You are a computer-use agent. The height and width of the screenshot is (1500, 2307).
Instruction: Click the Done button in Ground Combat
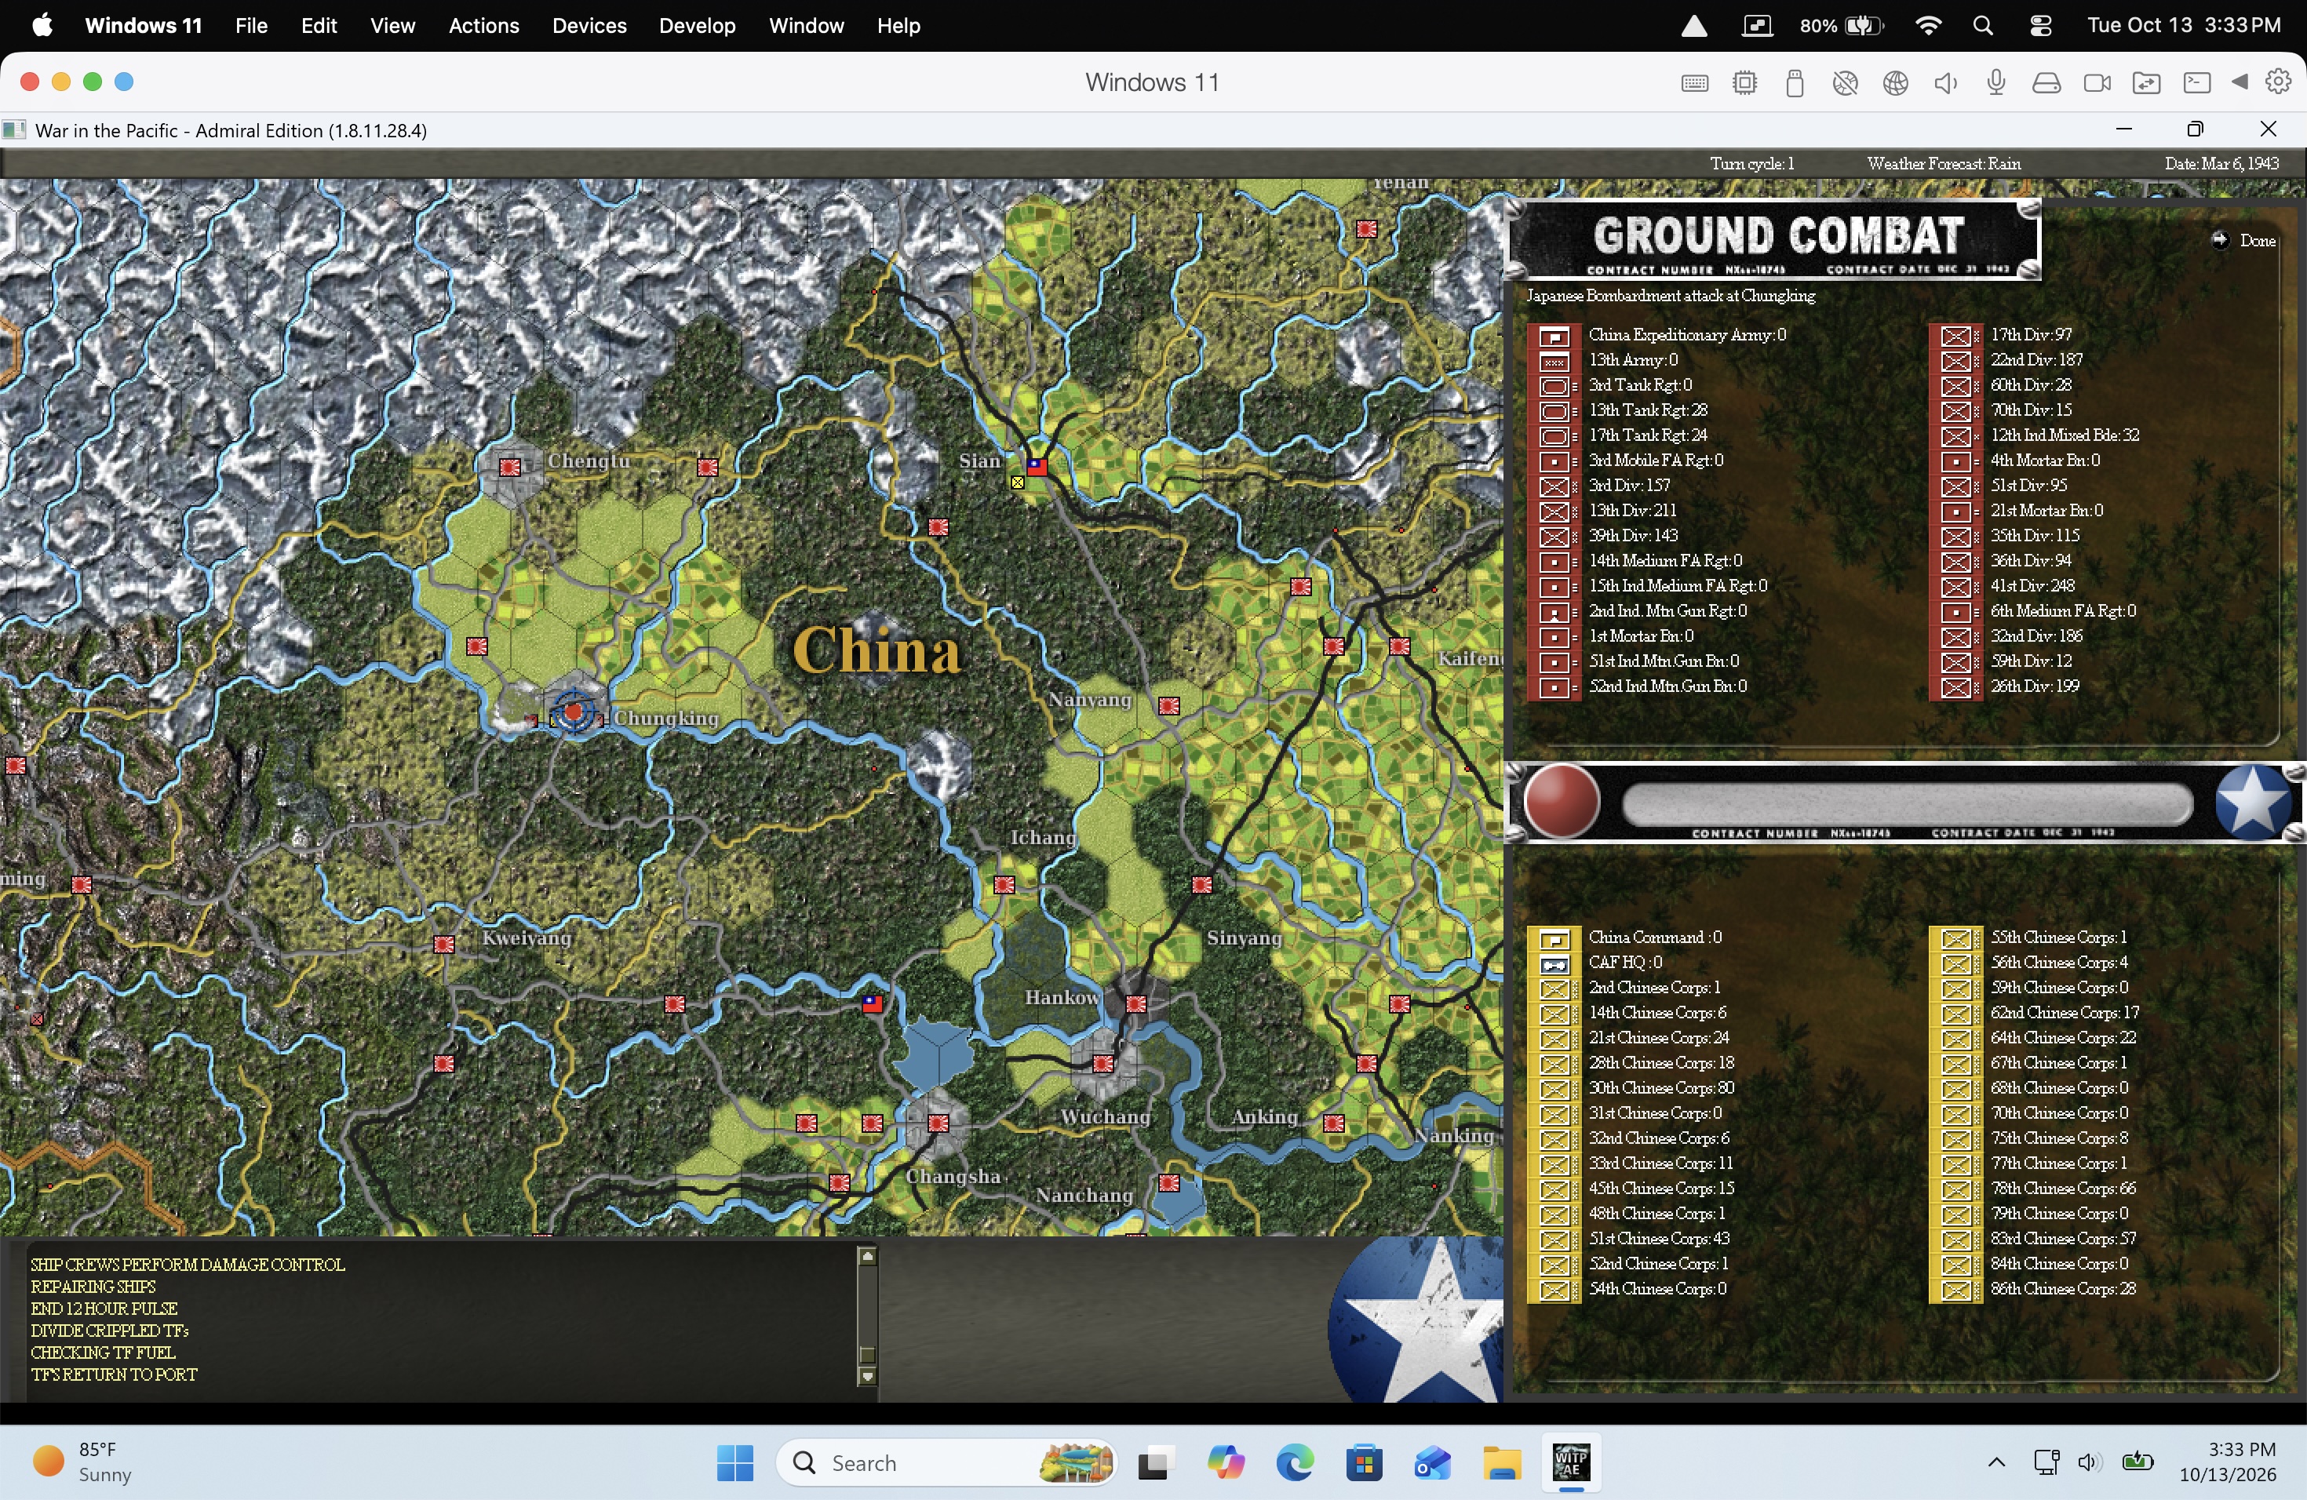click(2243, 240)
